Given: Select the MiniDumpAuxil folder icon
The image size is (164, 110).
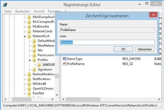Looking at the screenshot, I should coord(29,17).
